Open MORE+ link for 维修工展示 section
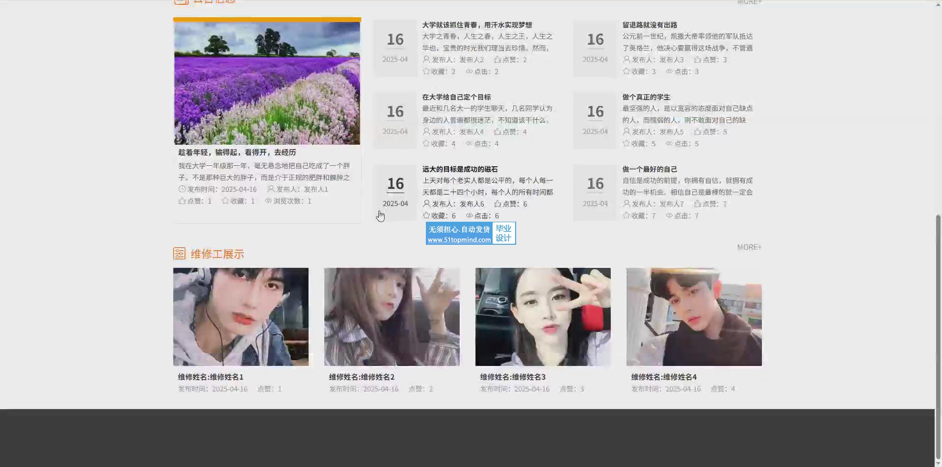Image resolution: width=942 pixels, height=467 pixels. pyautogui.click(x=749, y=247)
